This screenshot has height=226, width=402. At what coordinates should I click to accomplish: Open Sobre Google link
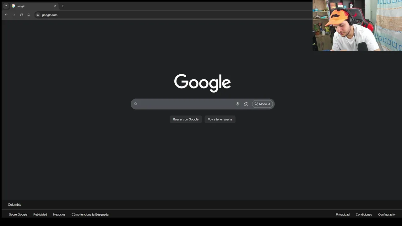point(18,214)
